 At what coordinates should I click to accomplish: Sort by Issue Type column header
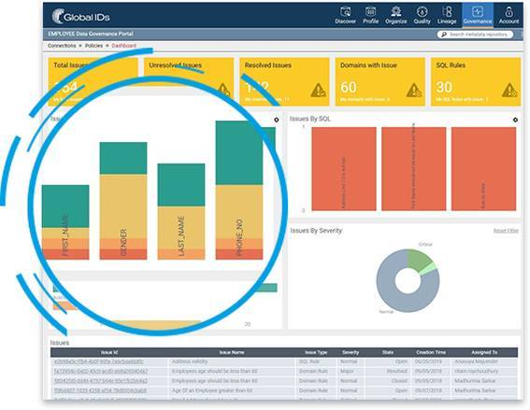316,352
